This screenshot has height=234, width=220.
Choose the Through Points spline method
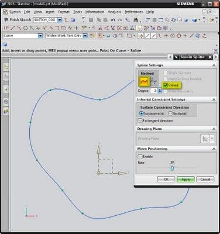point(145,81)
